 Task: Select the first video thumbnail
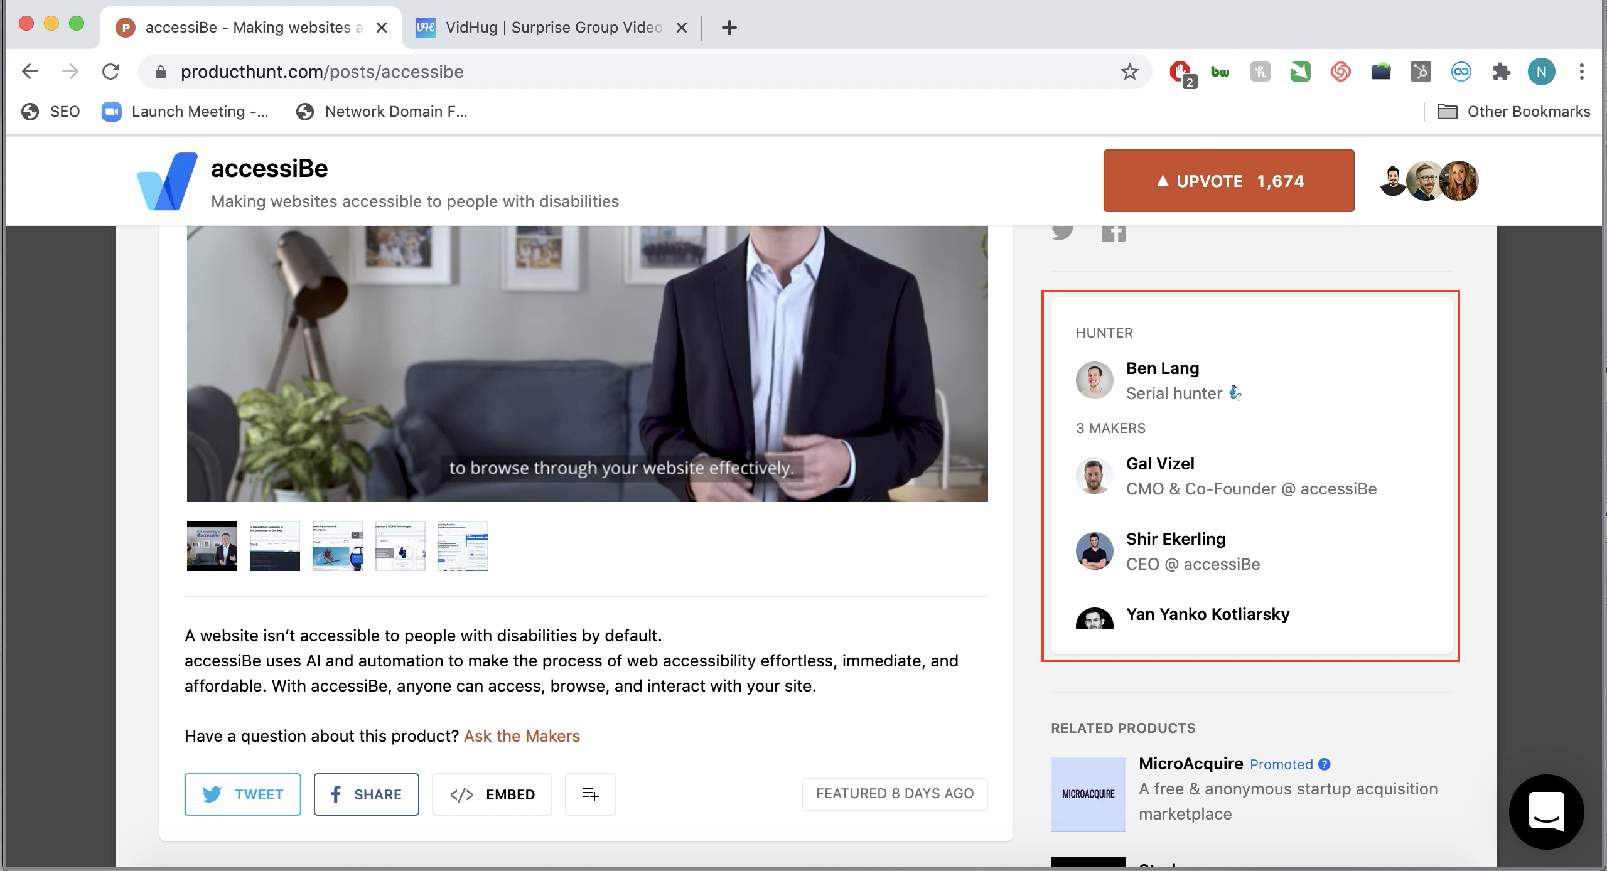(212, 546)
